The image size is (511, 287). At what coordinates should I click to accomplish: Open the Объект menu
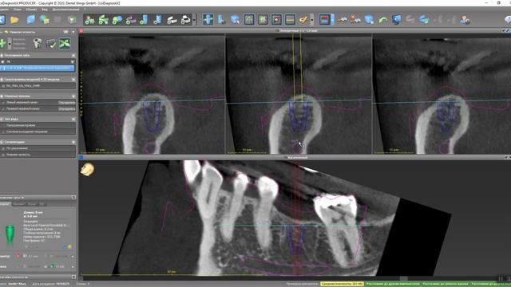pyautogui.click(x=31, y=9)
